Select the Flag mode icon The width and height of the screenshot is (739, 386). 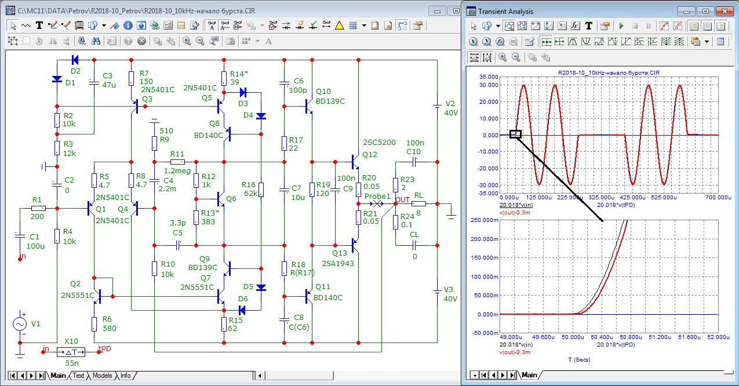coord(115,26)
